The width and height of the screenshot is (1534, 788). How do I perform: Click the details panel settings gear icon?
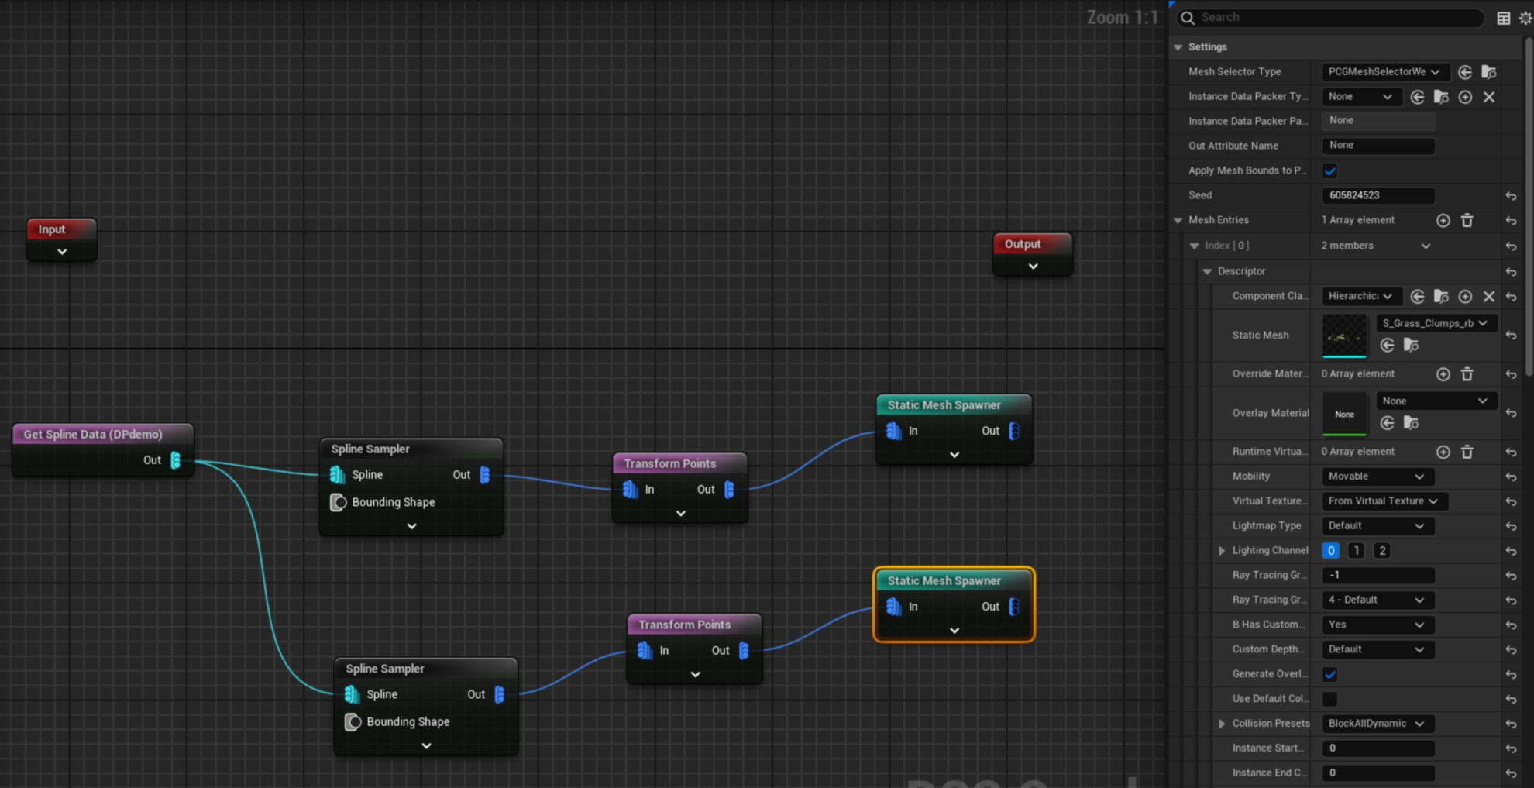click(1525, 18)
